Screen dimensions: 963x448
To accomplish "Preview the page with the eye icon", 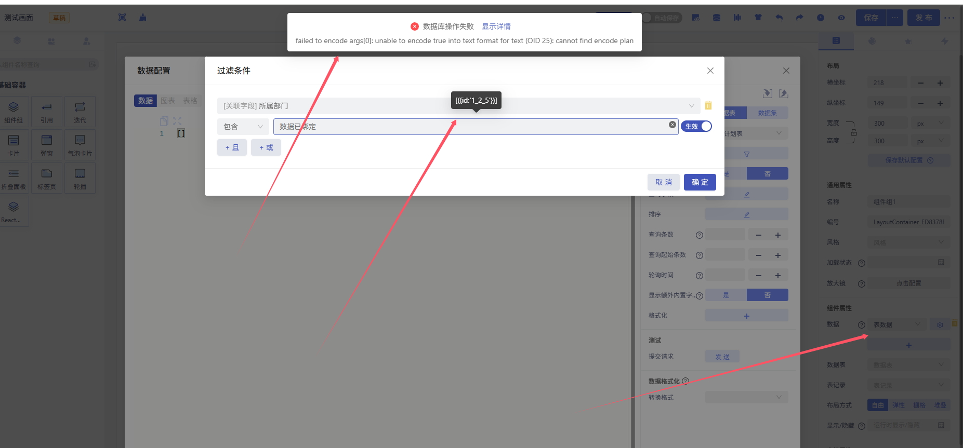I will pyautogui.click(x=841, y=18).
